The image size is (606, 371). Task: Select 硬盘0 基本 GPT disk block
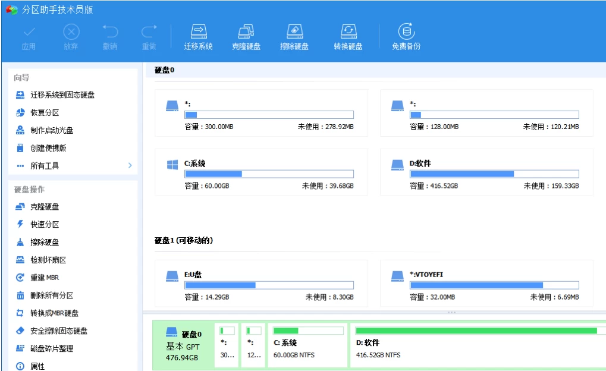tap(183, 345)
